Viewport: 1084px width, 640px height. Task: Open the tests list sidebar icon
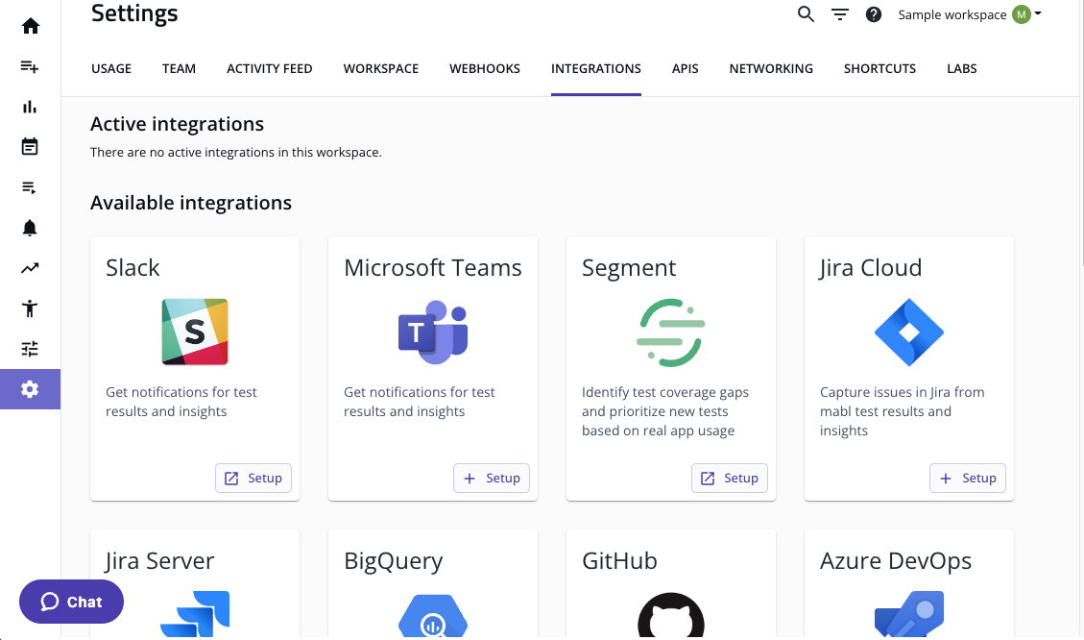click(x=30, y=187)
